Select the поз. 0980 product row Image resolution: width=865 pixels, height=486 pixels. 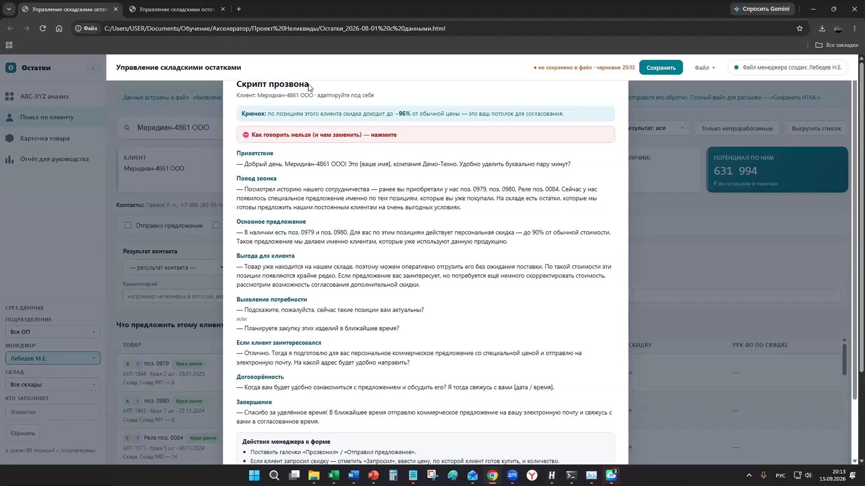170,410
